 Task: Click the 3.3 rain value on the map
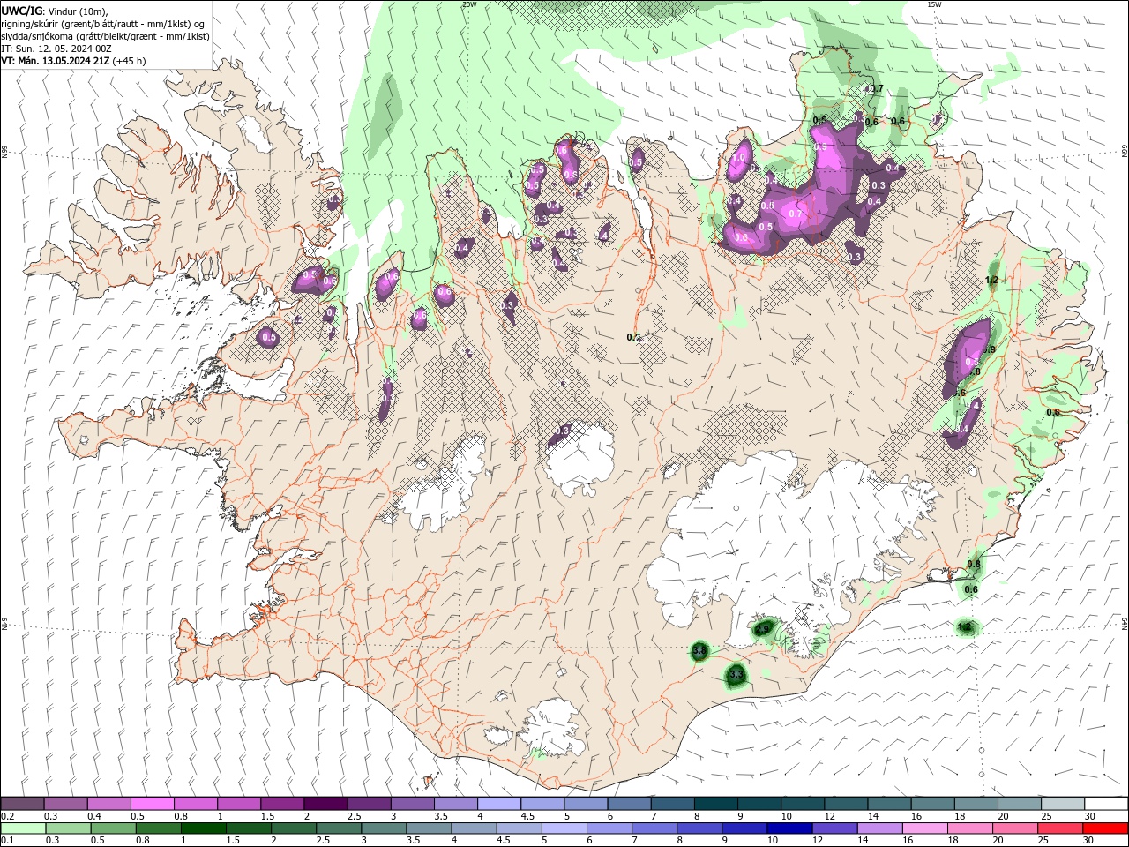737,675
